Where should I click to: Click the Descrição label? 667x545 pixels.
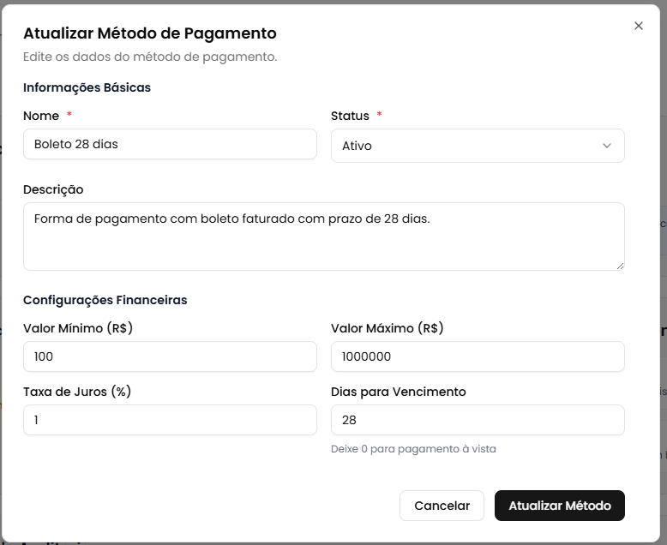(x=53, y=189)
